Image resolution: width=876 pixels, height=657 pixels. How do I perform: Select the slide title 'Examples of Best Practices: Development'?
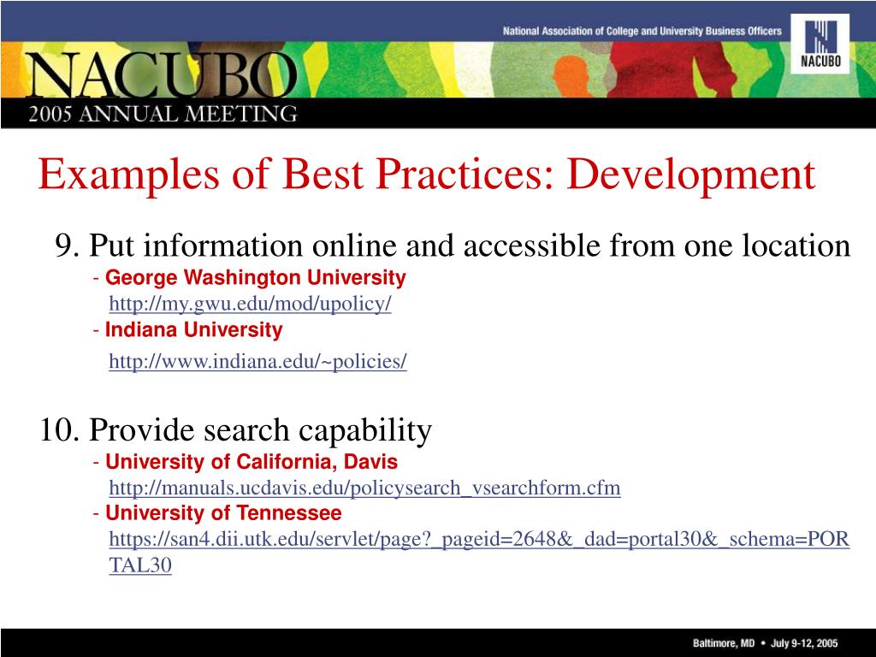coord(426,174)
